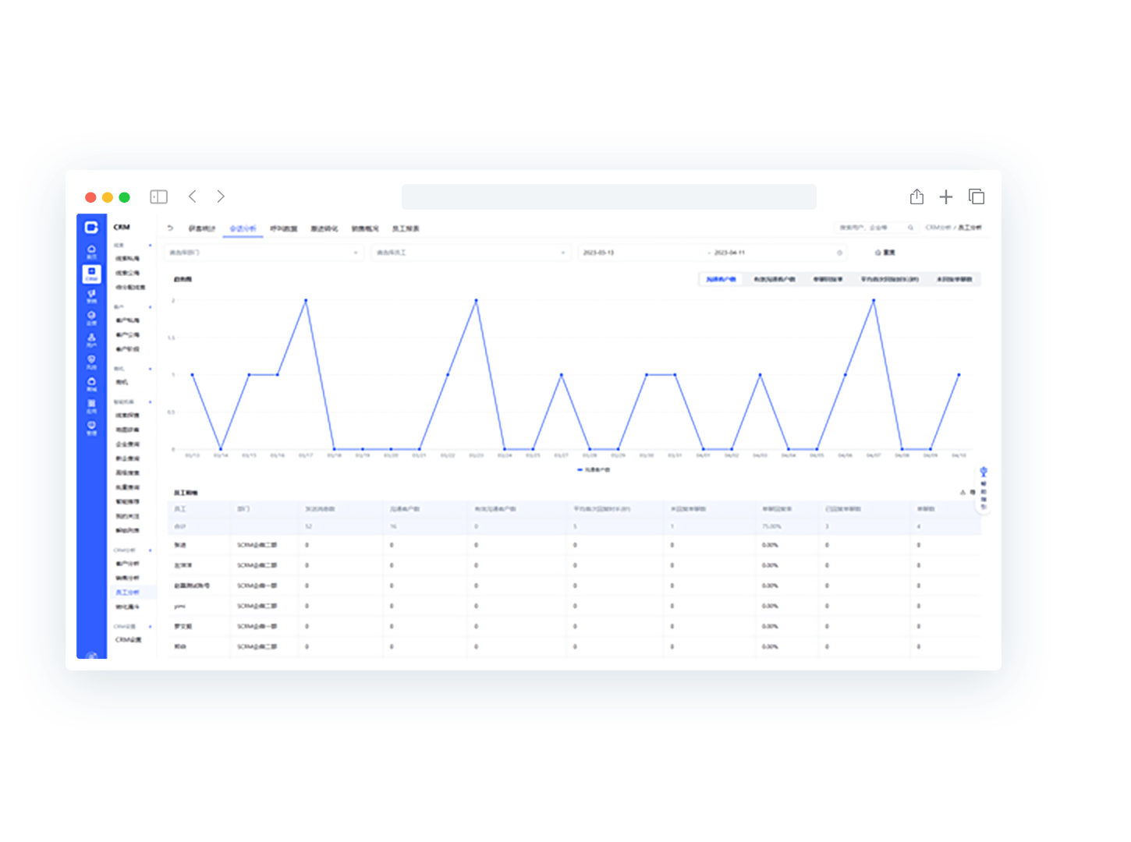Click the end date 2023-04-11 field
Image resolution: width=1131 pixels, height=842 pixels.
point(729,253)
